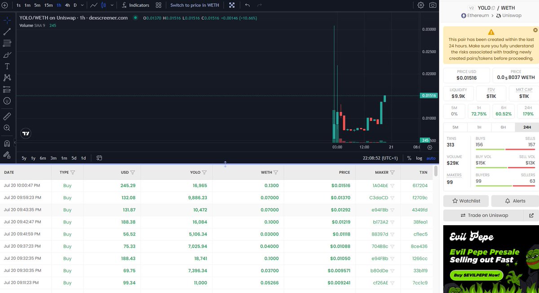Open chart settings gear icon
Image resolution: width=539 pixels, height=293 pixels.
point(421,5)
